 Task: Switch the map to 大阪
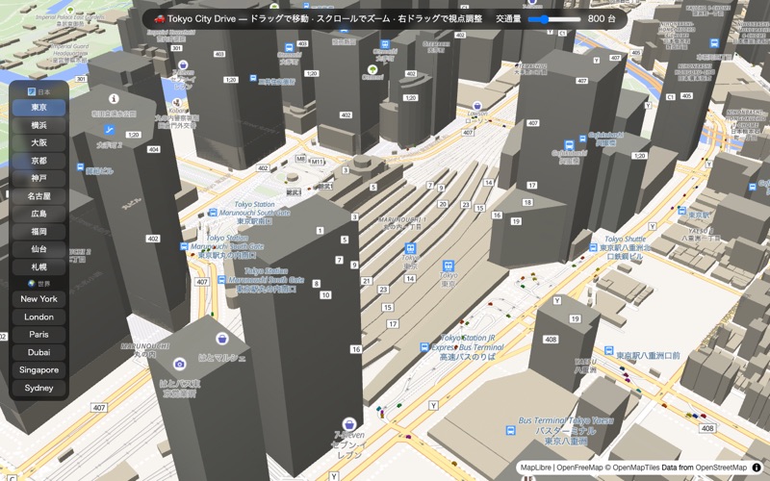coord(38,142)
